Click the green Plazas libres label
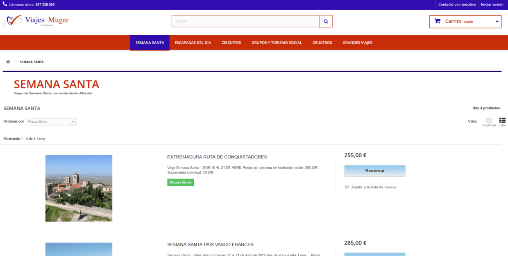This screenshot has width=508, height=256. (181, 182)
